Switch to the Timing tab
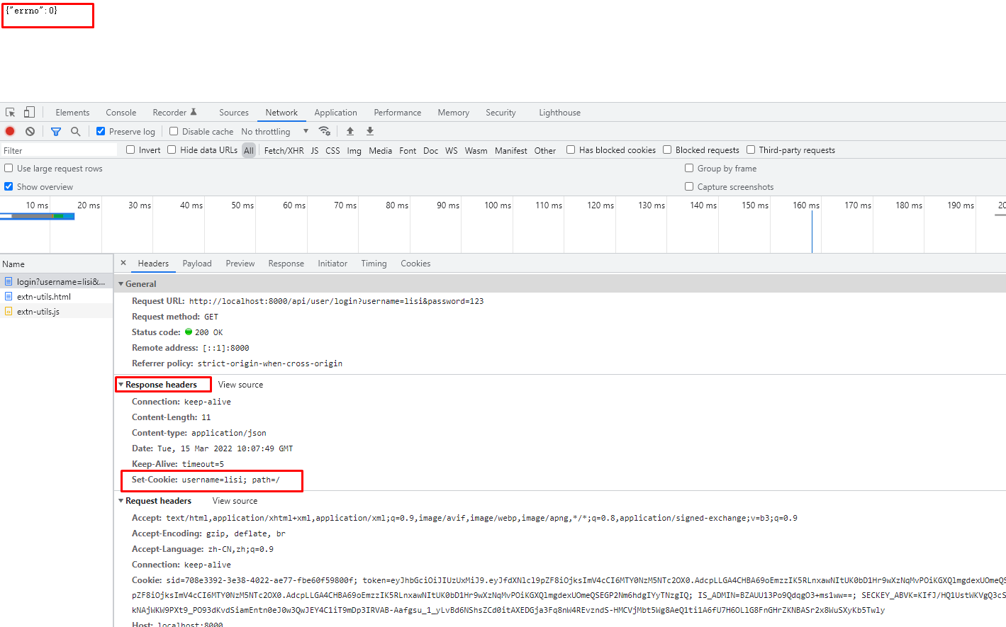 374,264
